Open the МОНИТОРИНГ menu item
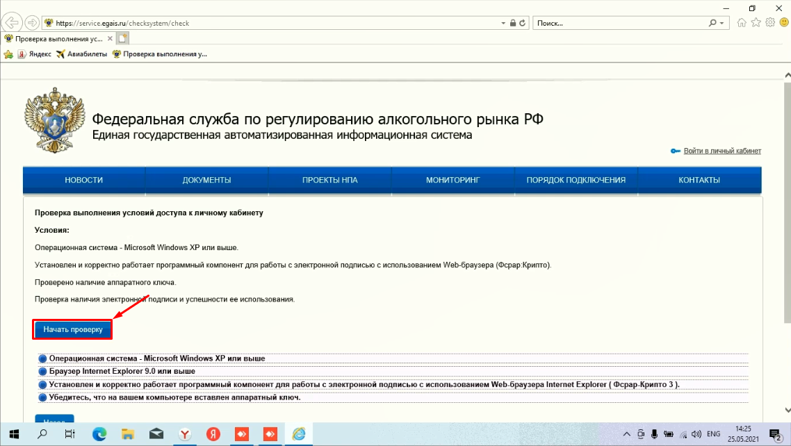 (453, 180)
